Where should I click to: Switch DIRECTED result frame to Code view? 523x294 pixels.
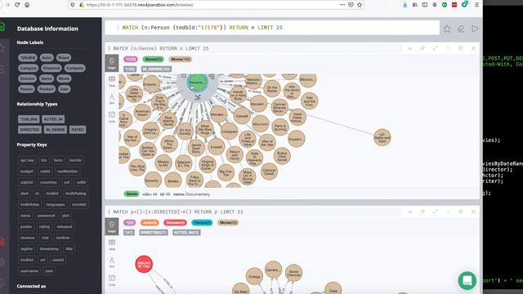coord(112,280)
